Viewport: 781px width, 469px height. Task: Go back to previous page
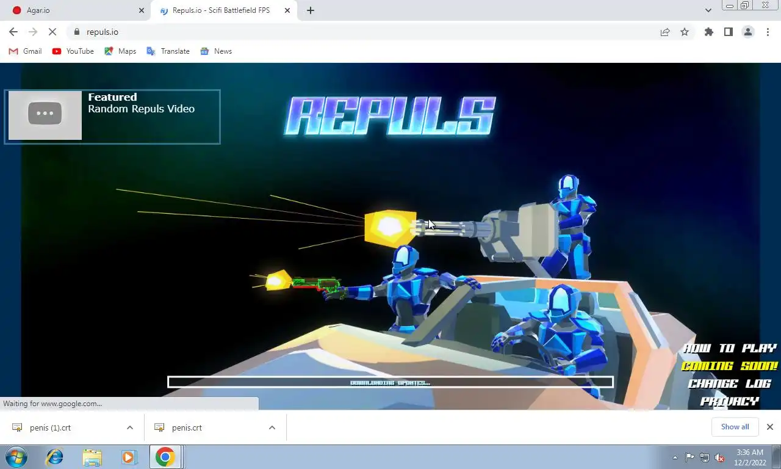tap(13, 32)
